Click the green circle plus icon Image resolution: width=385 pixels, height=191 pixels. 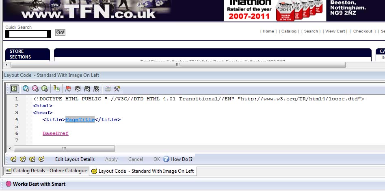tap(45, 89)
